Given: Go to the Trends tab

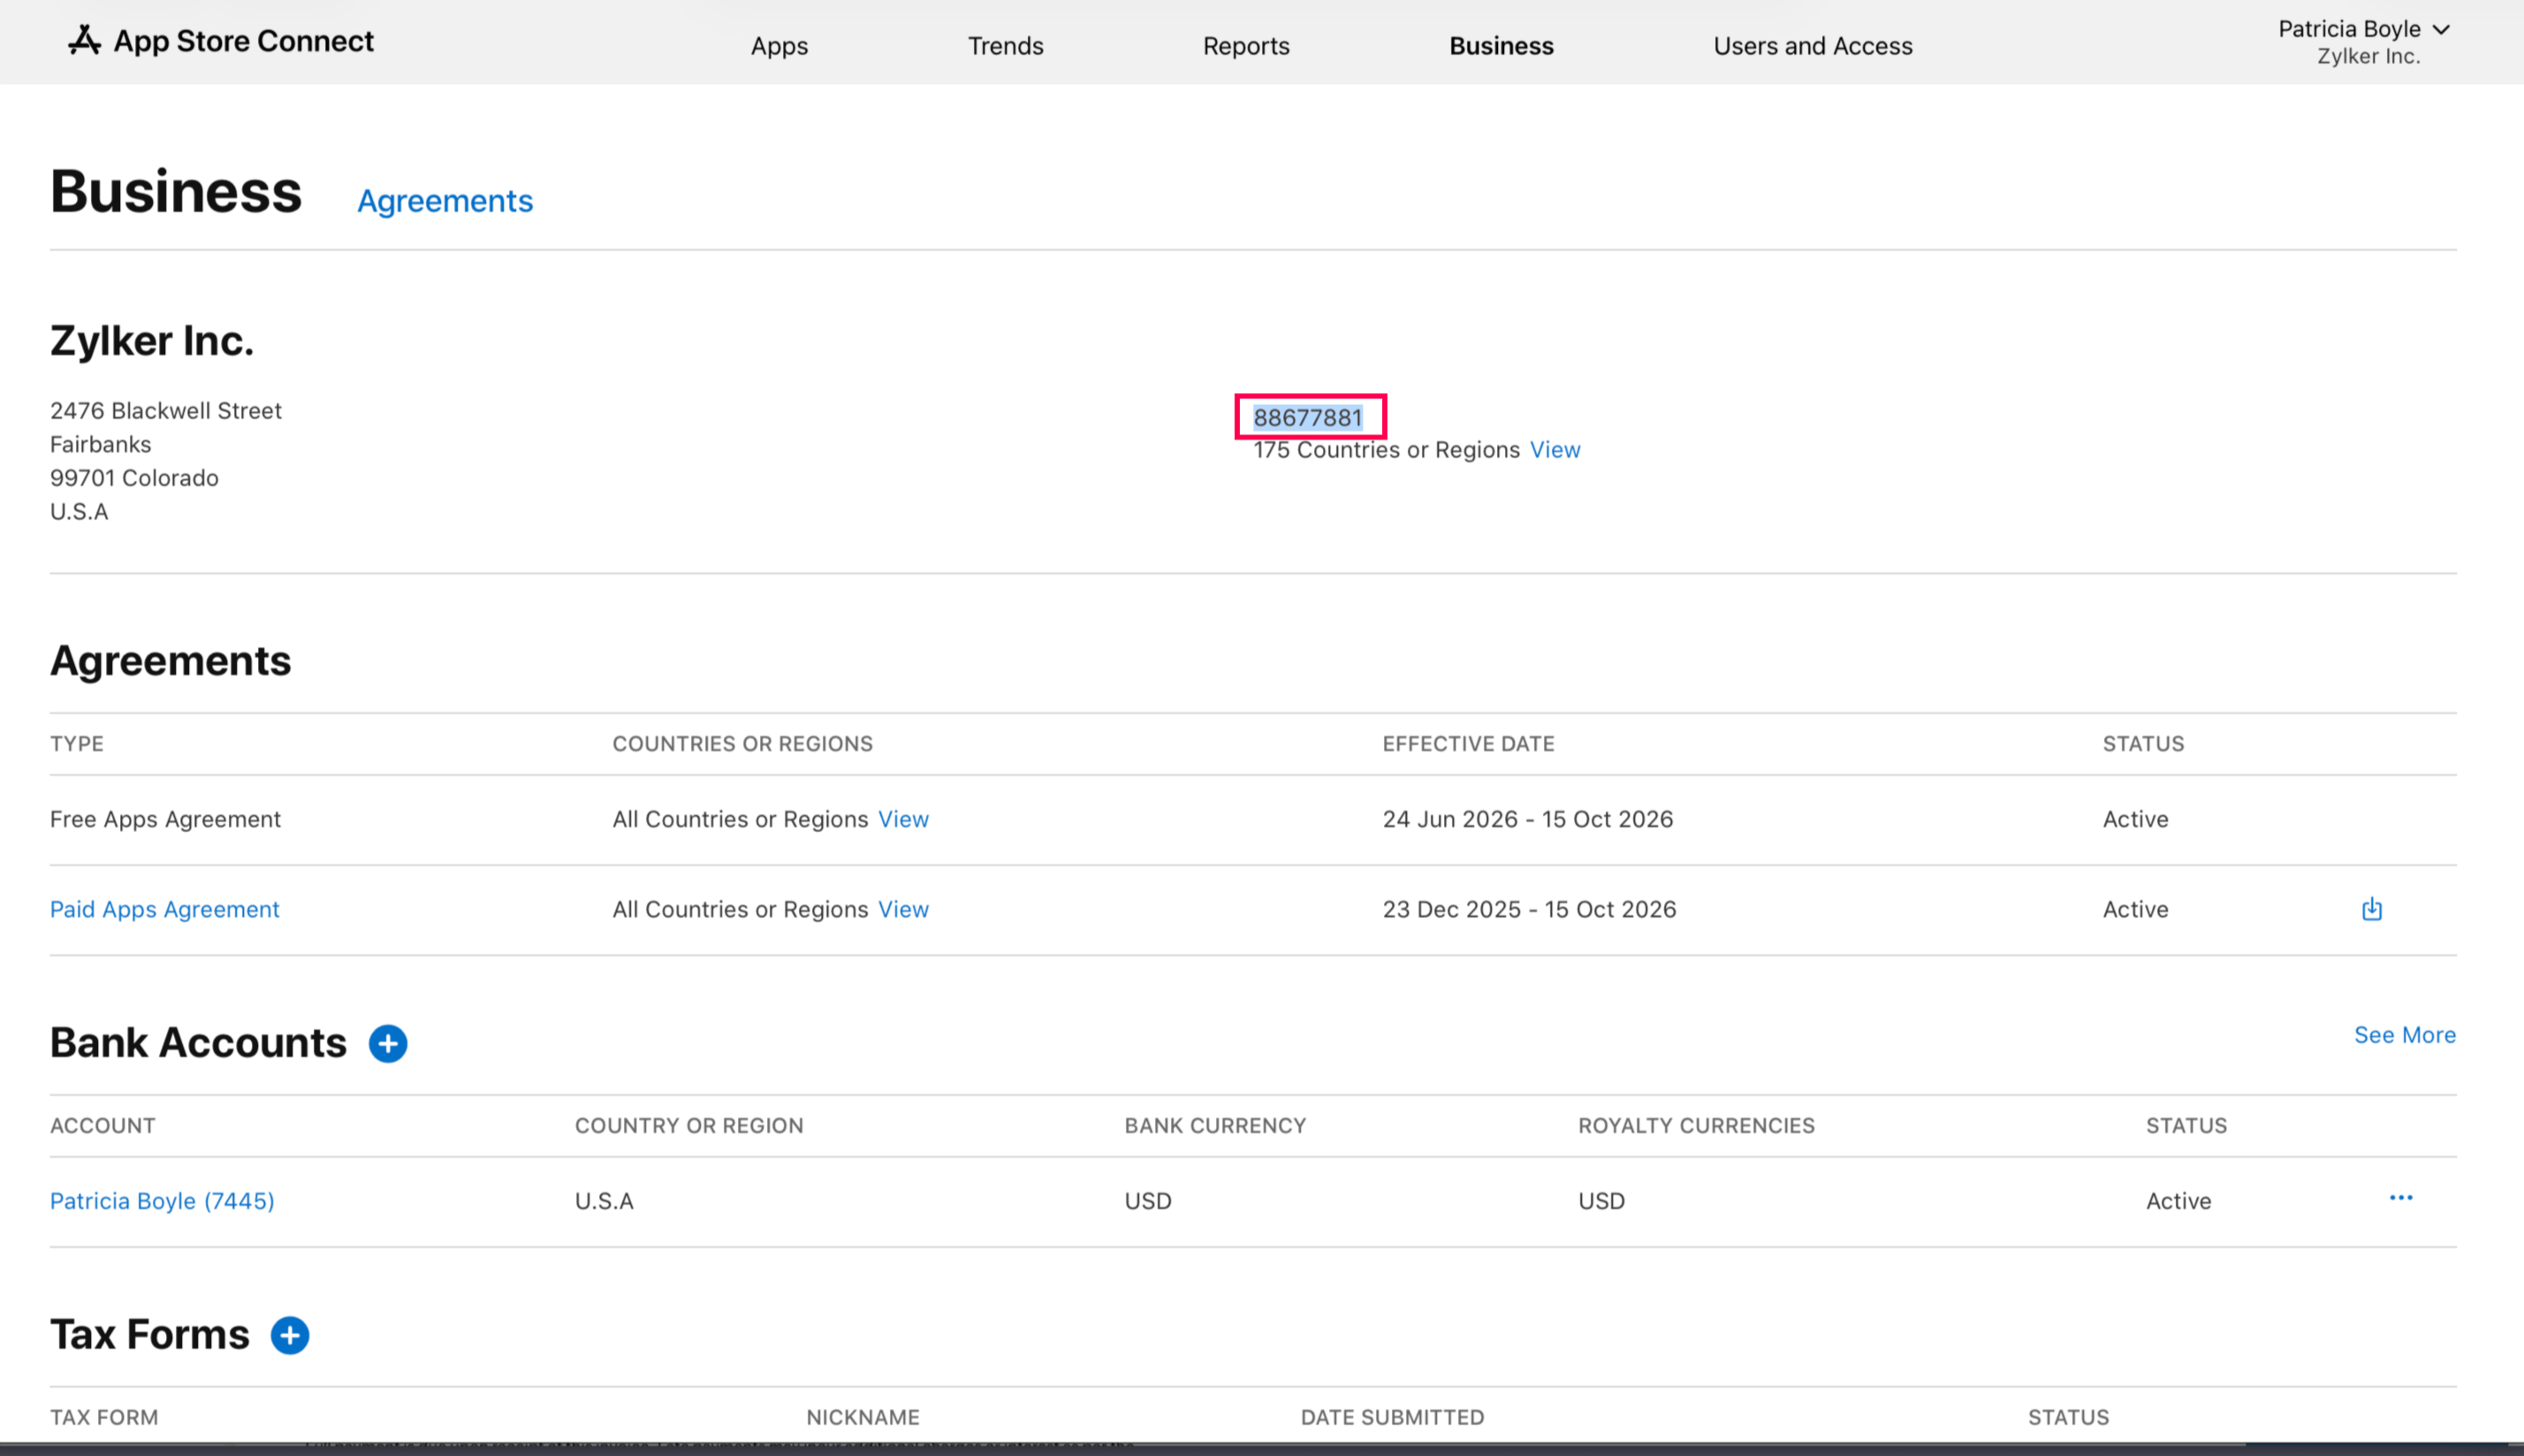Looking at the screenshot, I should 1006,46.
